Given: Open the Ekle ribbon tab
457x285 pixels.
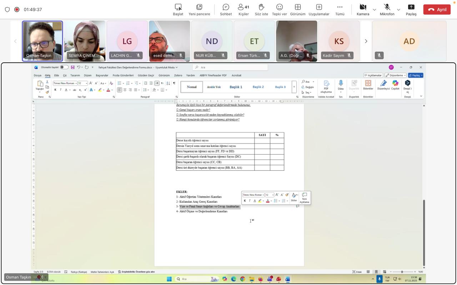Looking at the screenshot, I should [x=56, y=76].
